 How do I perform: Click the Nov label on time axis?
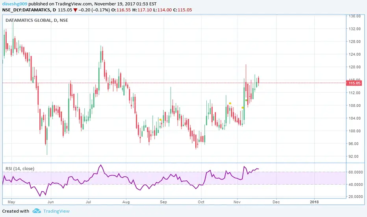[237, 202]
